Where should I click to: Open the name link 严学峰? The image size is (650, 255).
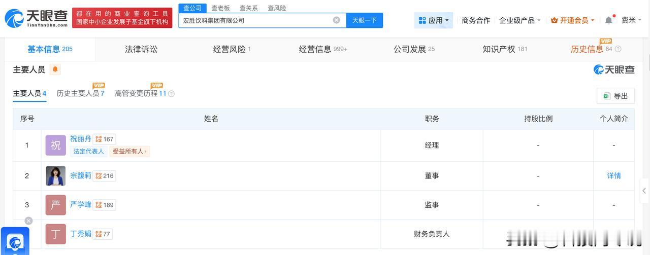tap(81, 204)
